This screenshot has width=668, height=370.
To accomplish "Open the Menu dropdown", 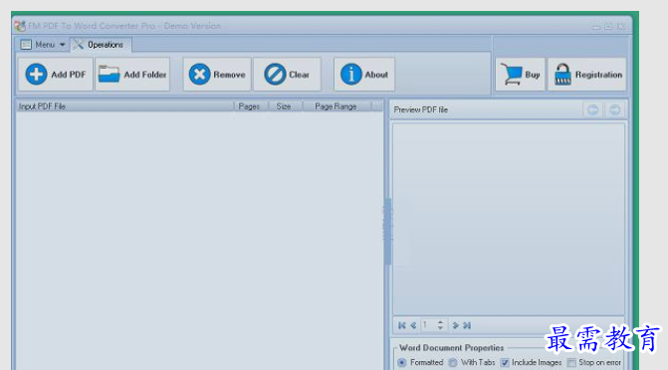I will 43,45.
